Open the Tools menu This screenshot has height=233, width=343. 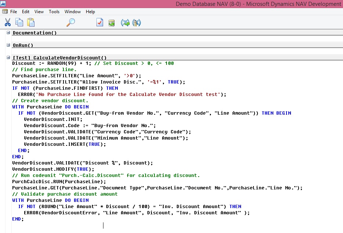point(54,12)
